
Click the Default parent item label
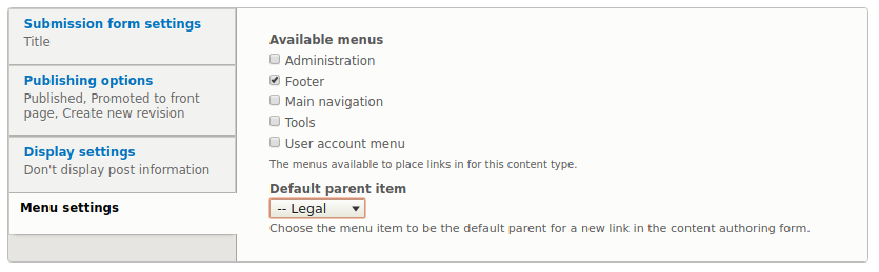coord(337,189)
